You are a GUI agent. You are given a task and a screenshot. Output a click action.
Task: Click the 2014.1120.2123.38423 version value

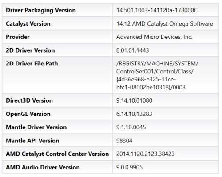145,154
